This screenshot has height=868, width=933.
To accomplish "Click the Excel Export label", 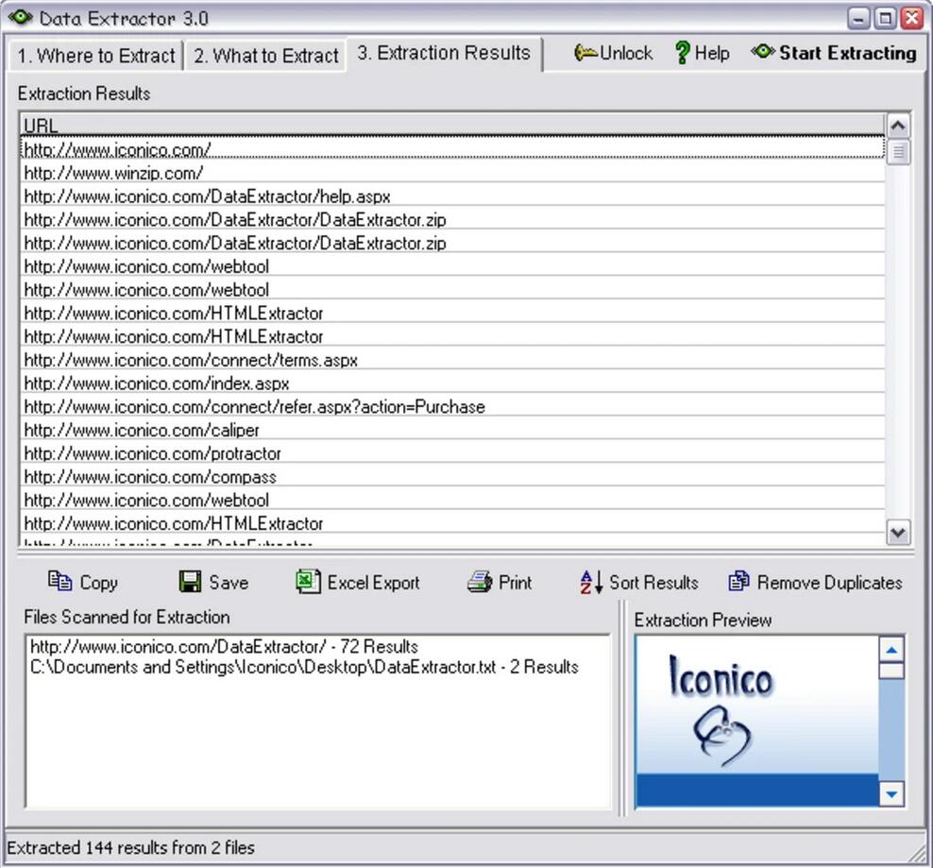I will pos(374,583).
